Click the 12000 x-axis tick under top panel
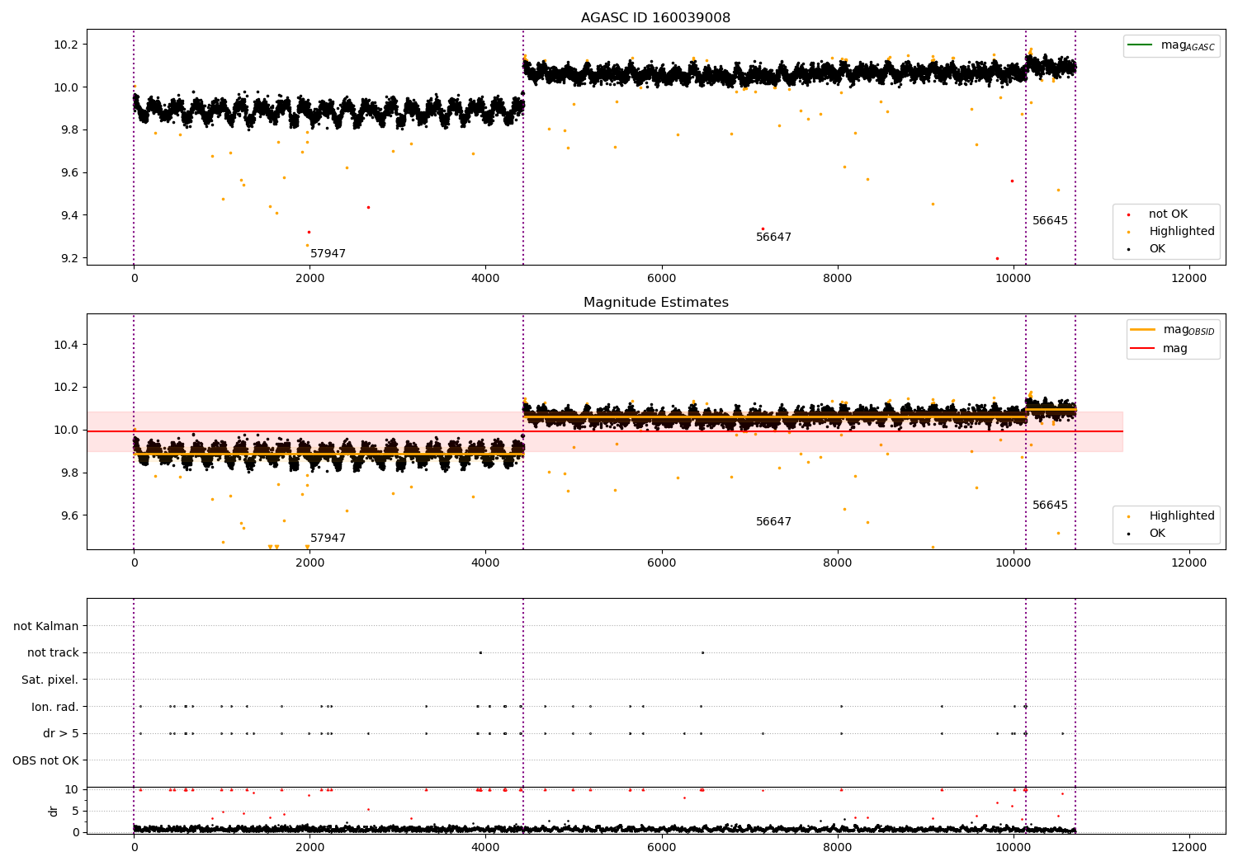Viewport: 1238px width, 866px height. 1188,278
